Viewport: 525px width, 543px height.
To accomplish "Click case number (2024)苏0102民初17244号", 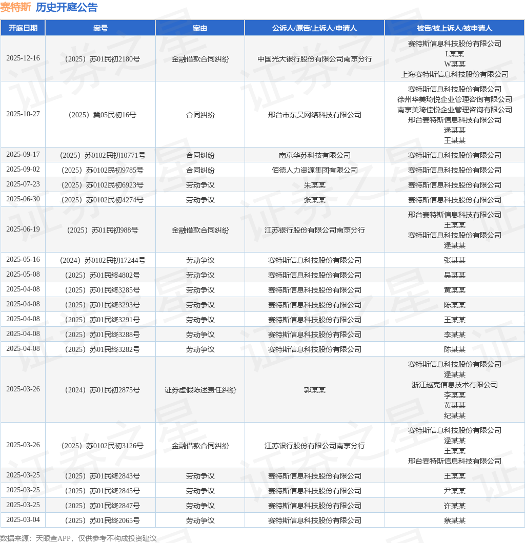I will pyautogui.click(x=103, y=260).
